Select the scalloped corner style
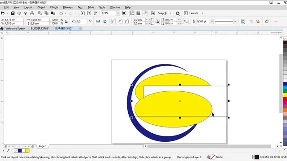This screenshot has height=161, width=287. 121,21
